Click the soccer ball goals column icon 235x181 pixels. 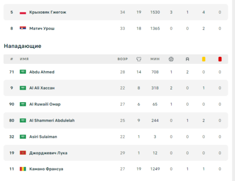coord(171,59)
